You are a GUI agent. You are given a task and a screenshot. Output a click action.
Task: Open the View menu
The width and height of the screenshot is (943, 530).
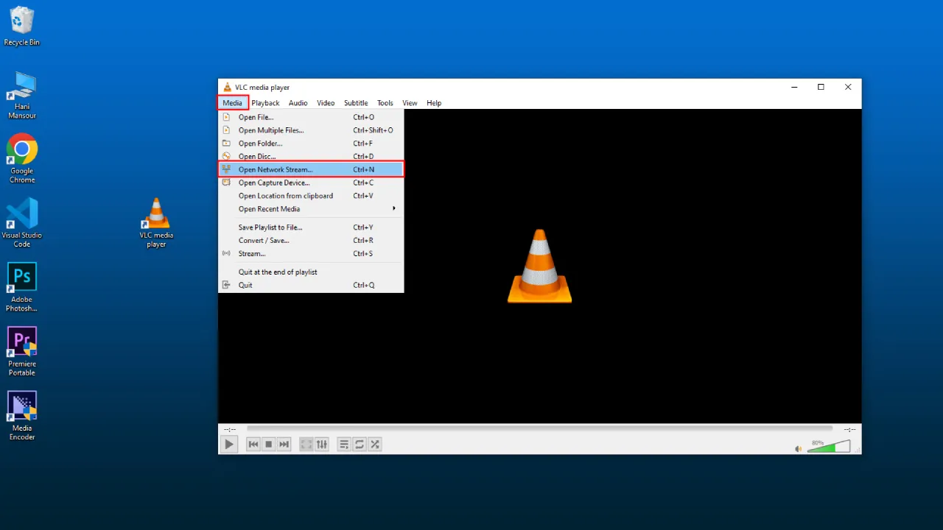[410, 103]
